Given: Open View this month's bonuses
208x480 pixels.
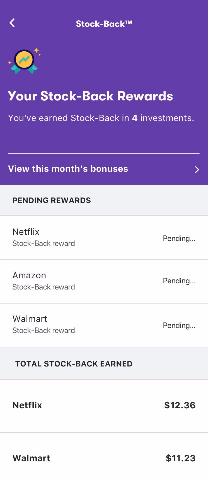Looking at the screenshot, I should (104, 169).
